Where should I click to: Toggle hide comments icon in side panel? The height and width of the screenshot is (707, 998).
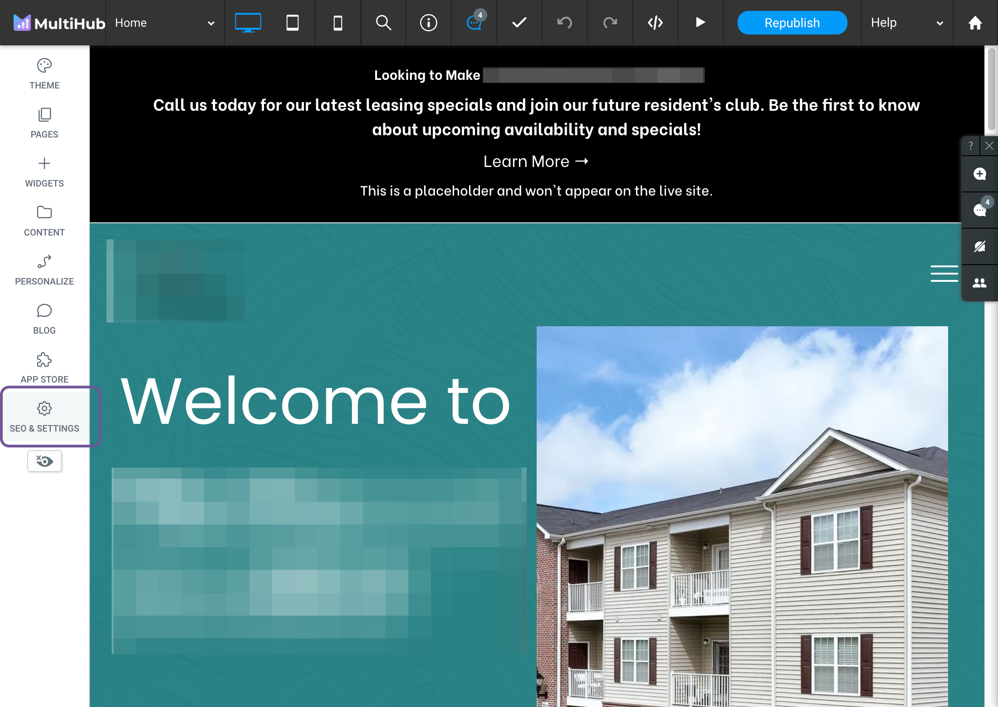(x=980, y=246)
